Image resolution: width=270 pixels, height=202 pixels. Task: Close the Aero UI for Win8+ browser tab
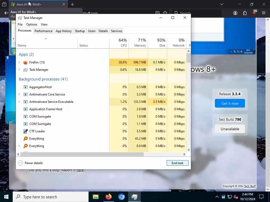coord(64,4)
